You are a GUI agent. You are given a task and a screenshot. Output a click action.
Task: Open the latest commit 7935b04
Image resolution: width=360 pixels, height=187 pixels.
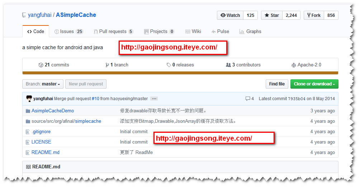(x=297, y=99)
